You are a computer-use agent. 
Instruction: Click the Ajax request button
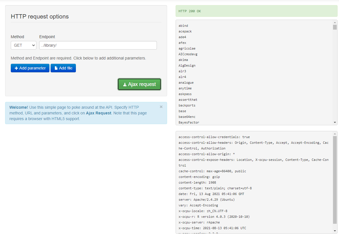pos(139,84)
